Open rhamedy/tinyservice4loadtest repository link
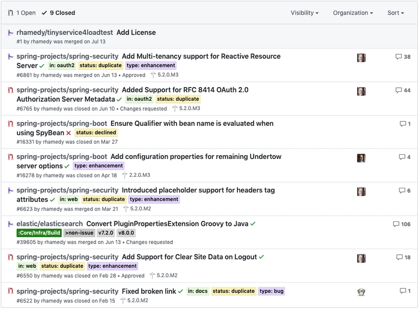 click(x=65, y=33)
